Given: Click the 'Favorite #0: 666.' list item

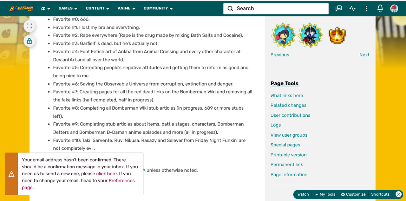Looking at the screenshot, I should [x=71, y=19].
